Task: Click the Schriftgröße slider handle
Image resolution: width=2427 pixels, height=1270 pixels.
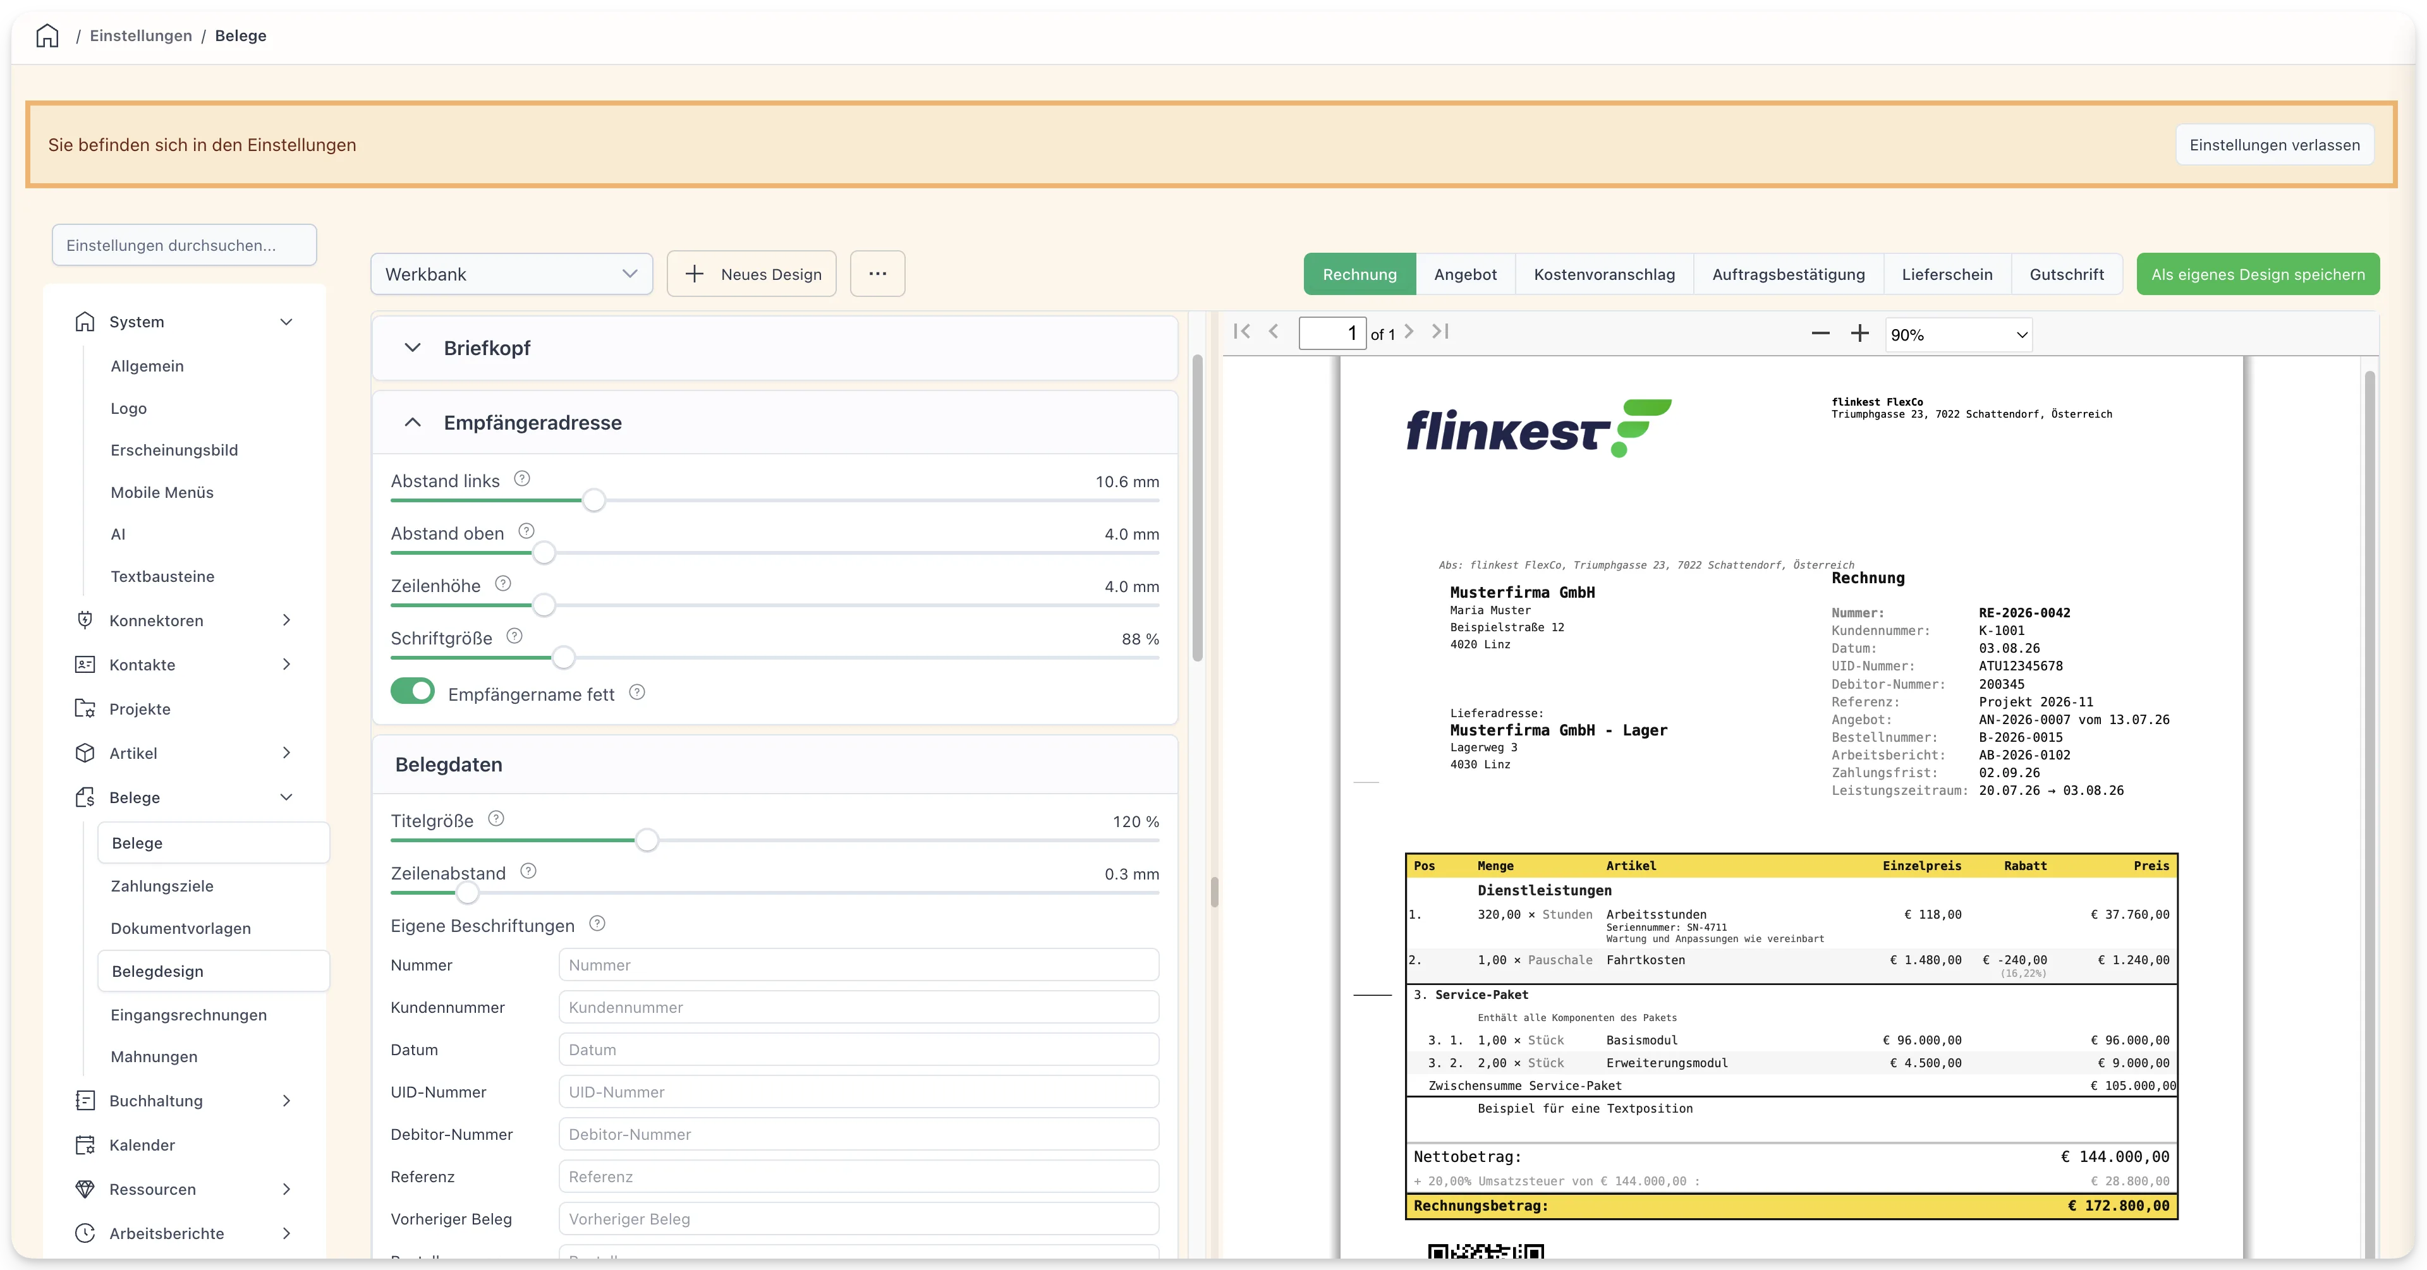Action: pos(563,658)
